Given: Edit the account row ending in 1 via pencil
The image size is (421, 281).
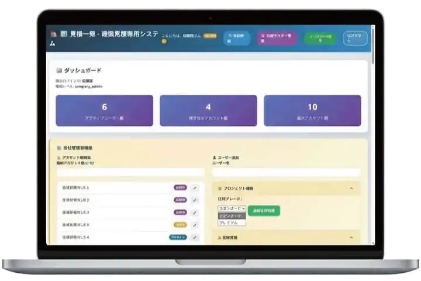Looking at the screenshot, I should tap(195, 188).
